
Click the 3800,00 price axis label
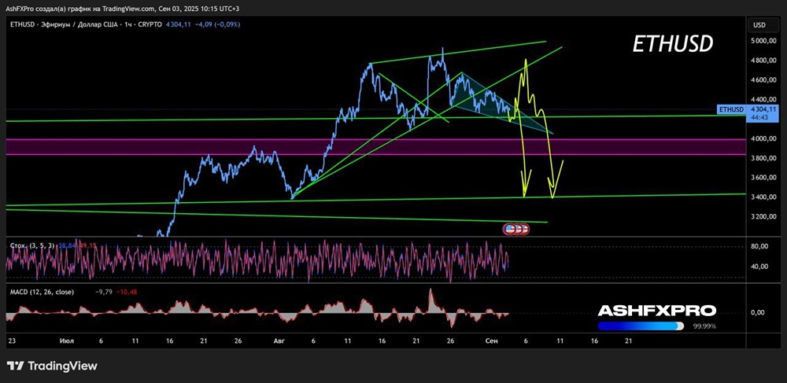tap(765, 158)
